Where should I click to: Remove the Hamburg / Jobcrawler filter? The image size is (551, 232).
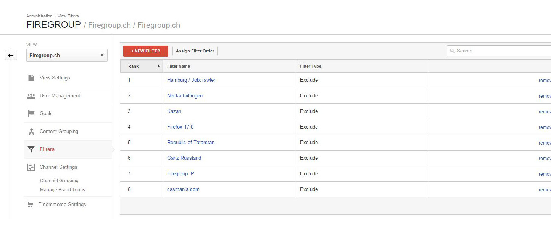tap(545, 81)
